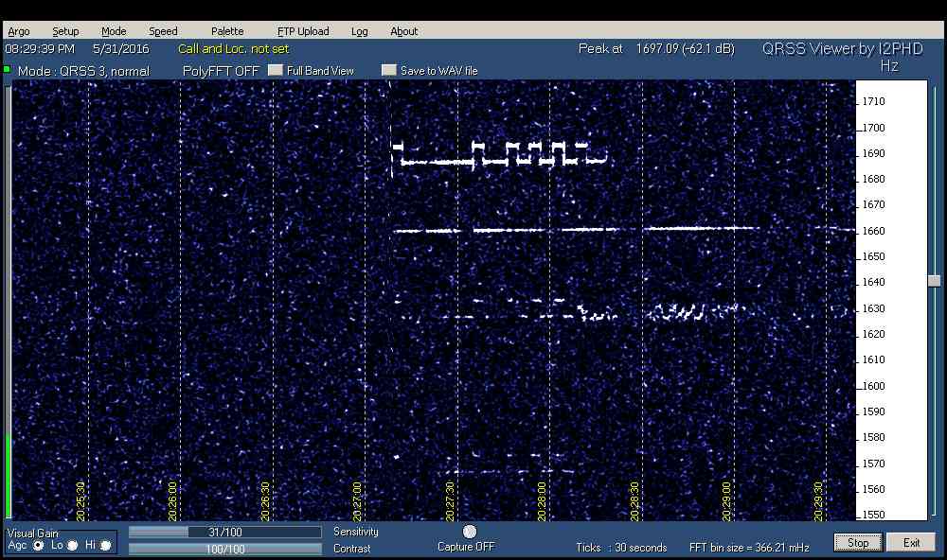
Task: Click the 1630 Hz scale label
Action: [x=873, y=309]
